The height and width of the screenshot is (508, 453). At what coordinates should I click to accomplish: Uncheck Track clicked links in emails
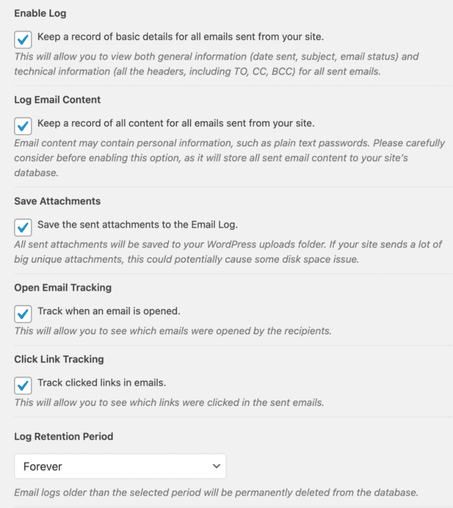[22, 385]
